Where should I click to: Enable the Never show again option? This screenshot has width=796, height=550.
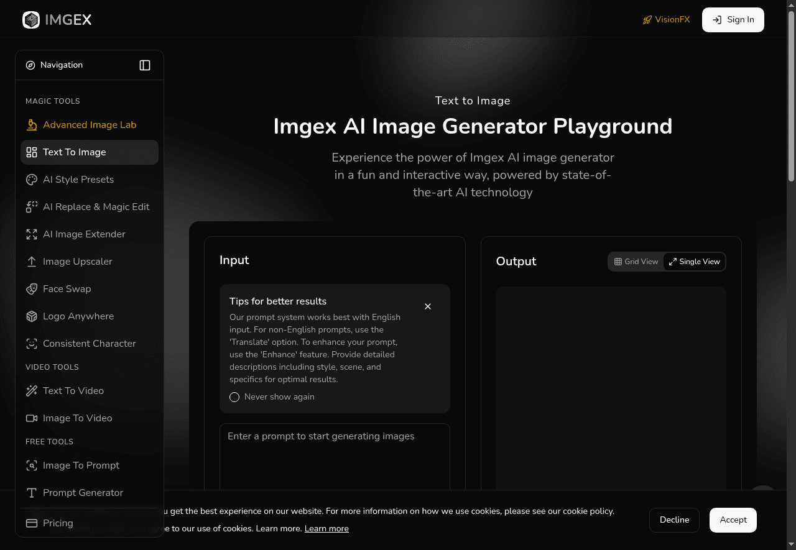(234, 396)
